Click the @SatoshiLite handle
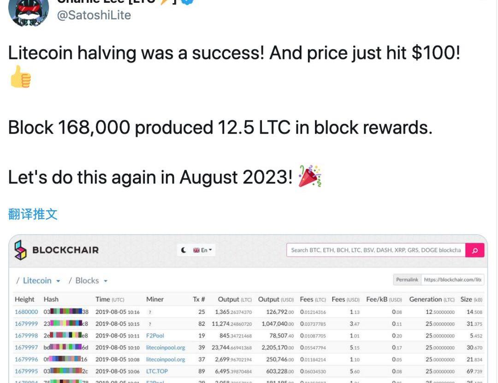The height and width of the screenshot is (383, 498). click(x=94, y=15)
